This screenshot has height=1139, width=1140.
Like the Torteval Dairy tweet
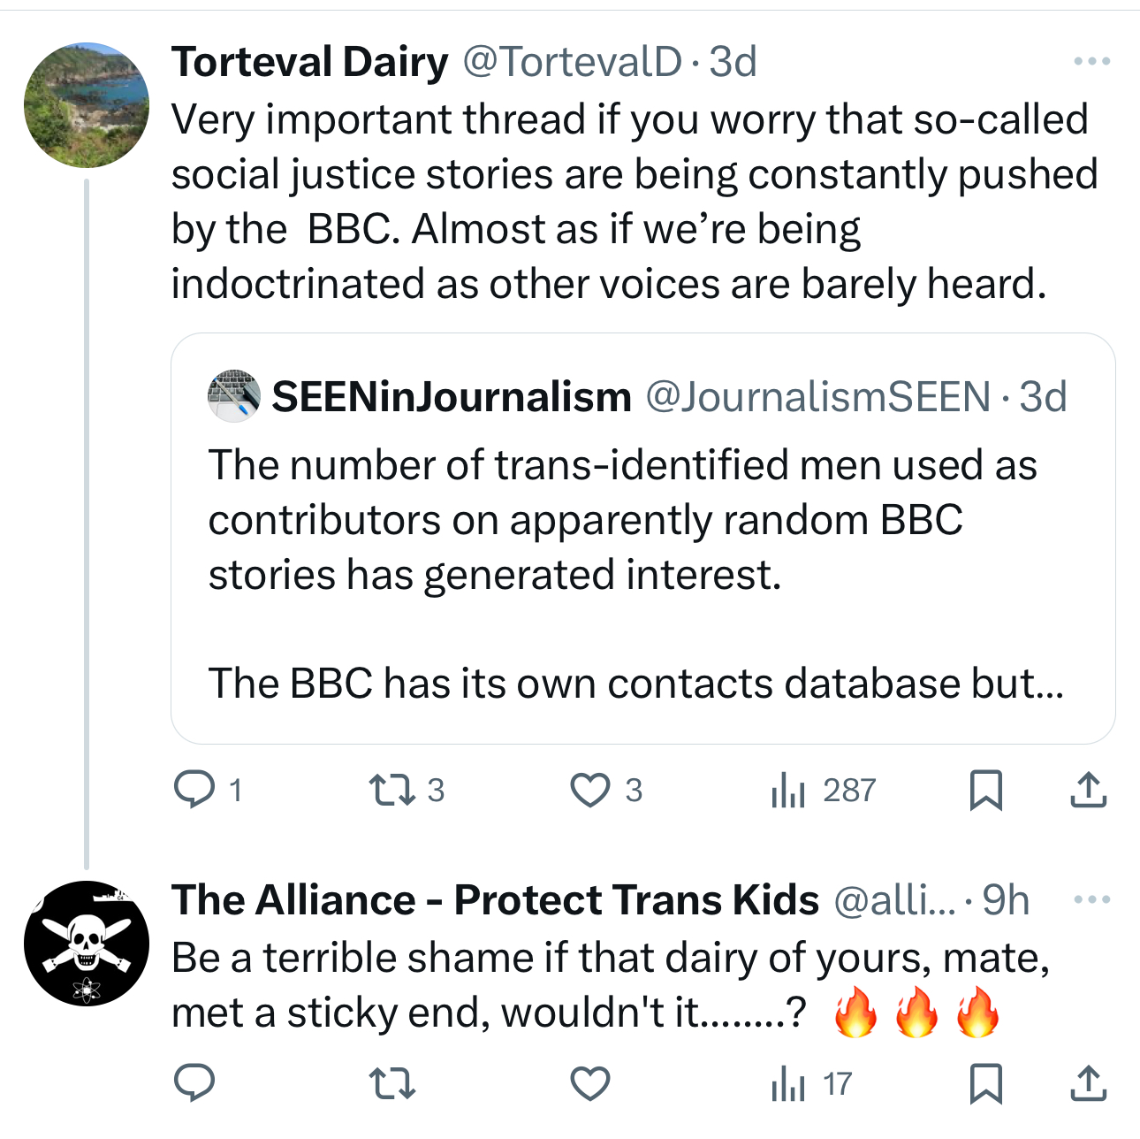589,790
